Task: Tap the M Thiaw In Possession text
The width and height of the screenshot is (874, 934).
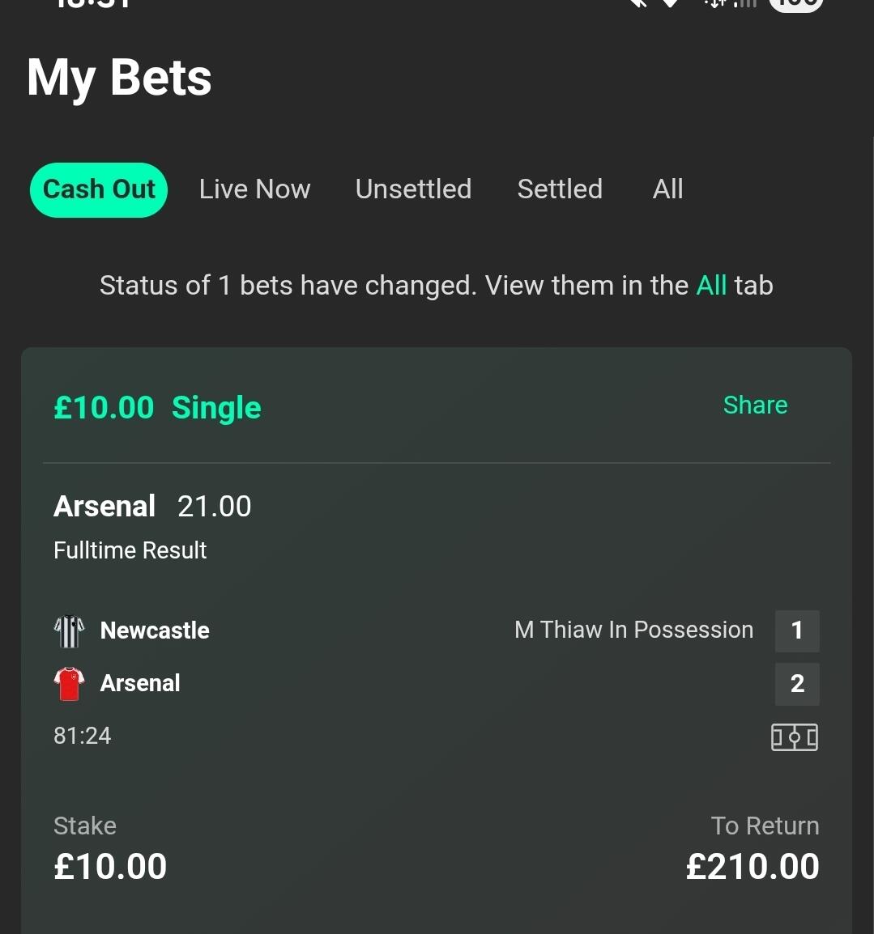Action: tap(633, 630)
